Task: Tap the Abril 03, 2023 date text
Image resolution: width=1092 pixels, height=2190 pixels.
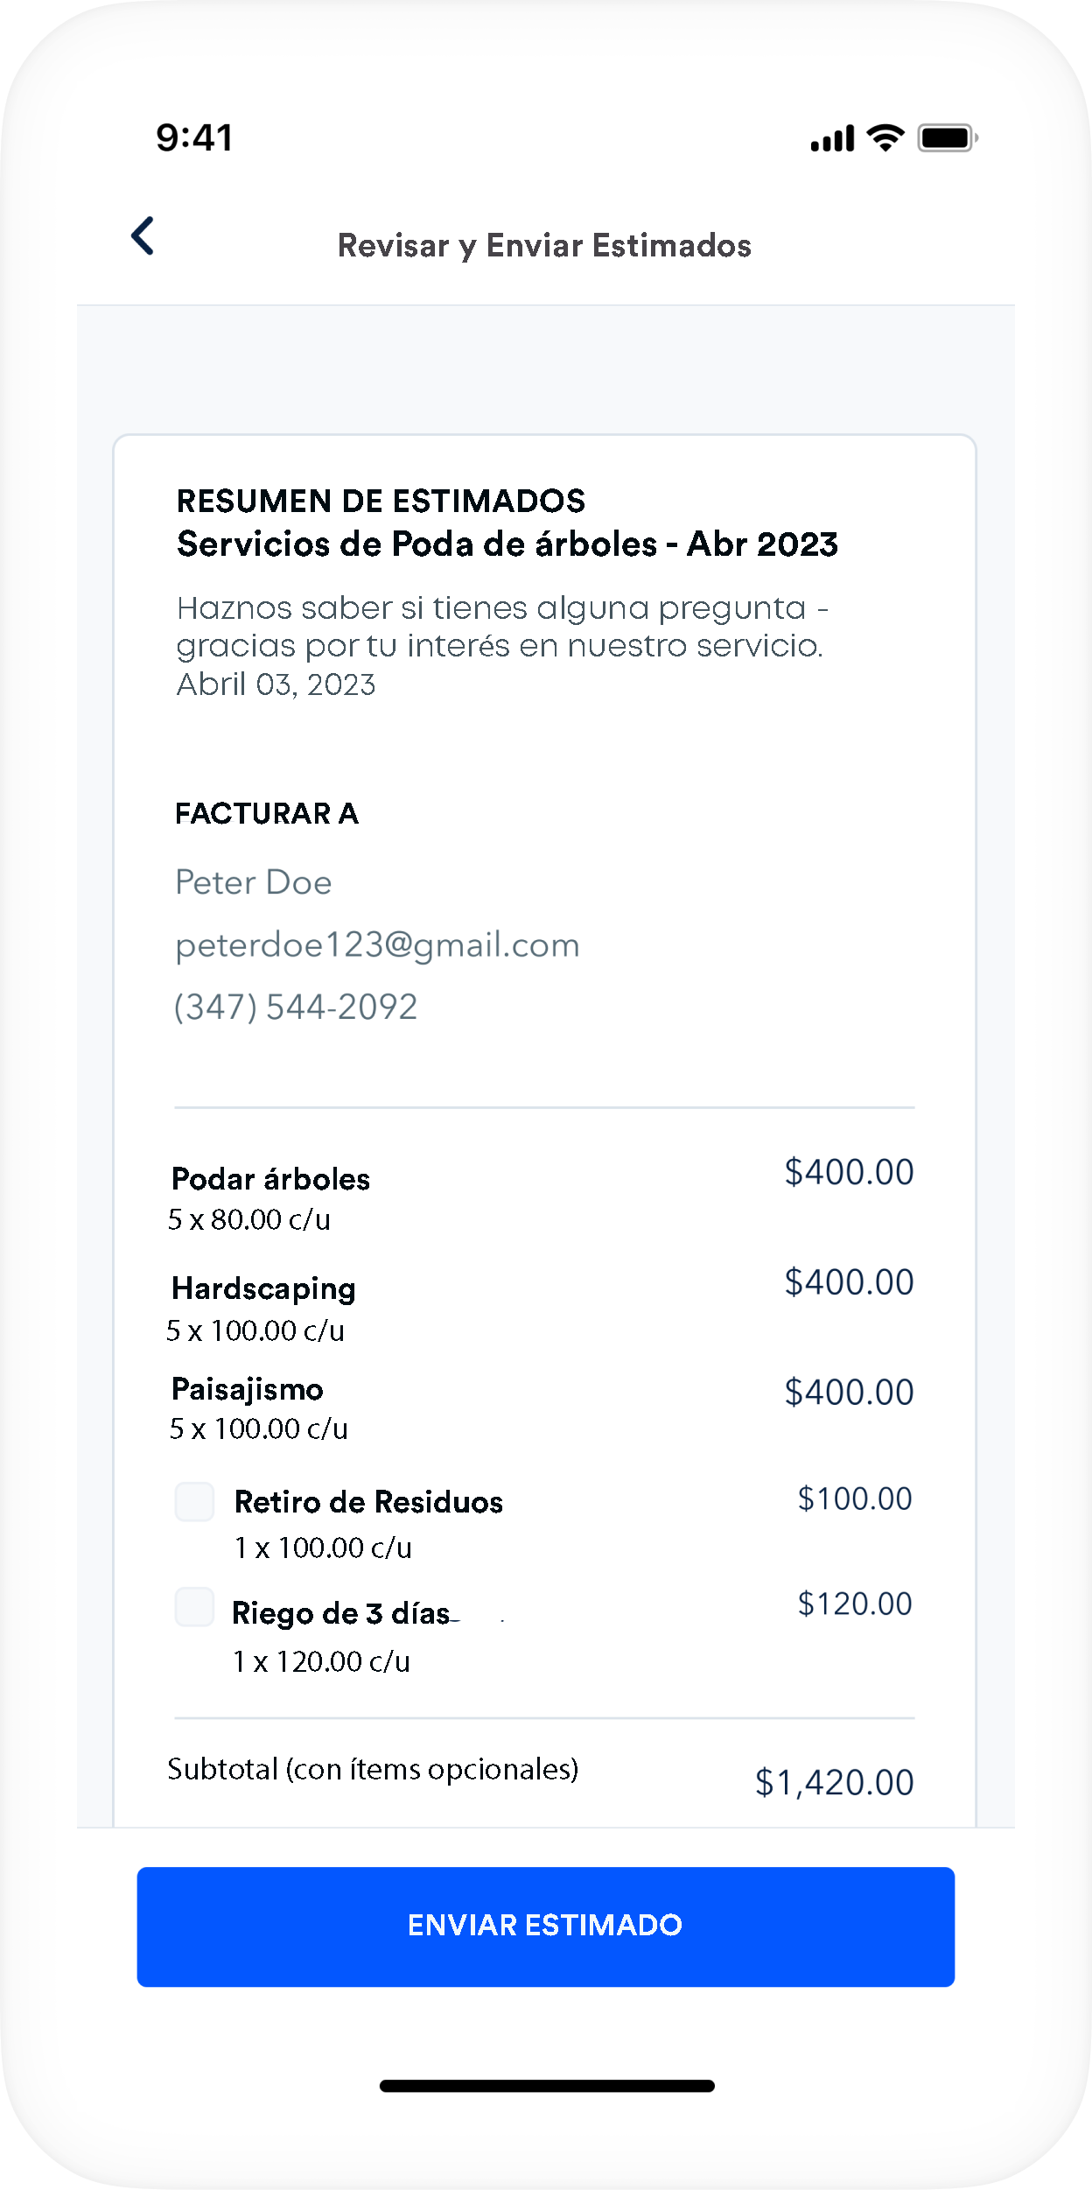Action: [x=276, y=684]
